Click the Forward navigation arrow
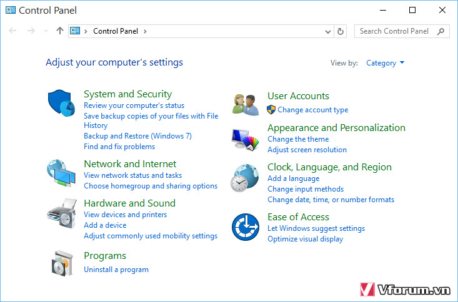This screenshot has height=302, width=458. tap(31, 31)
